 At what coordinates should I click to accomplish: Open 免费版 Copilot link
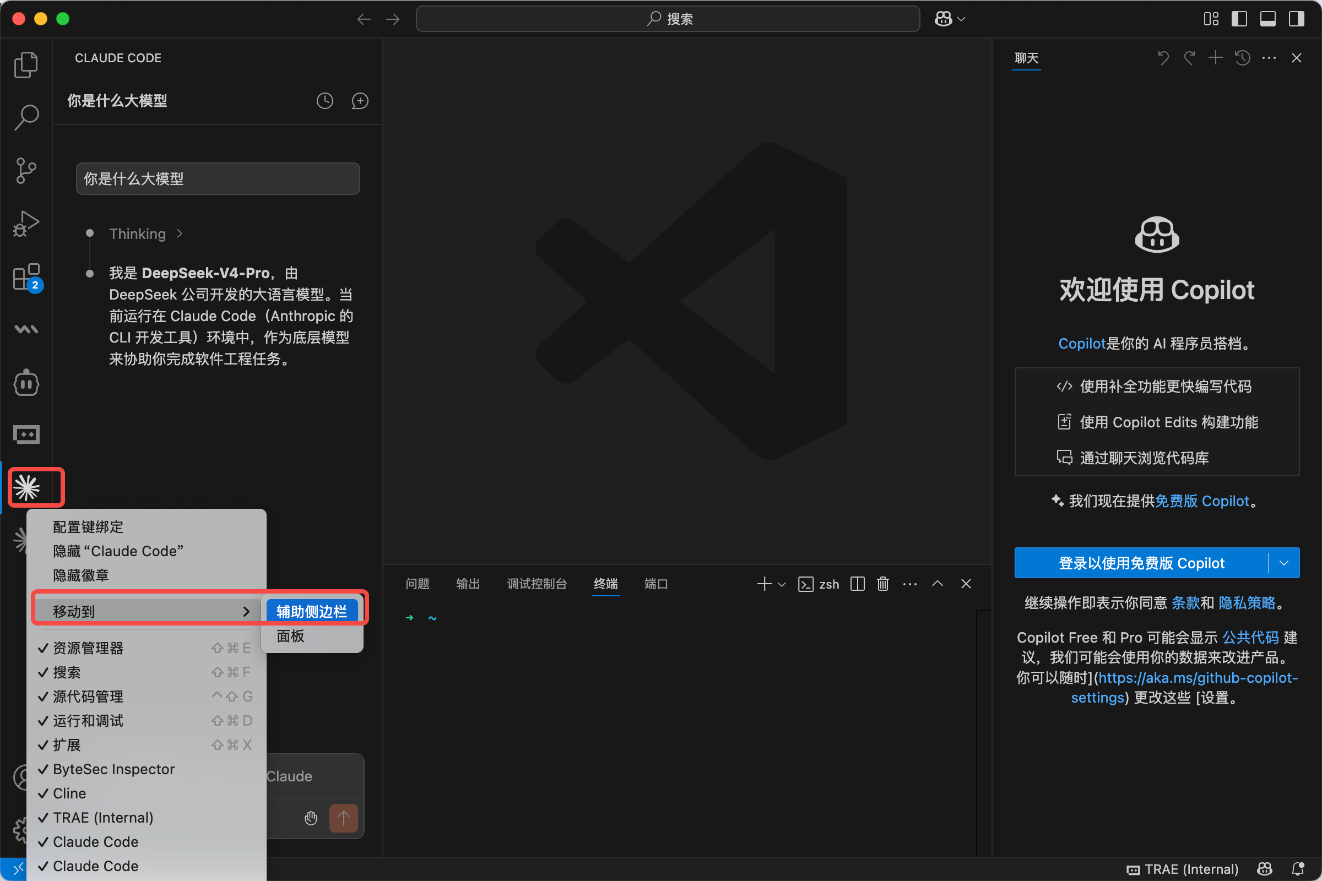pyautogui.click(x=1202, y=501)
